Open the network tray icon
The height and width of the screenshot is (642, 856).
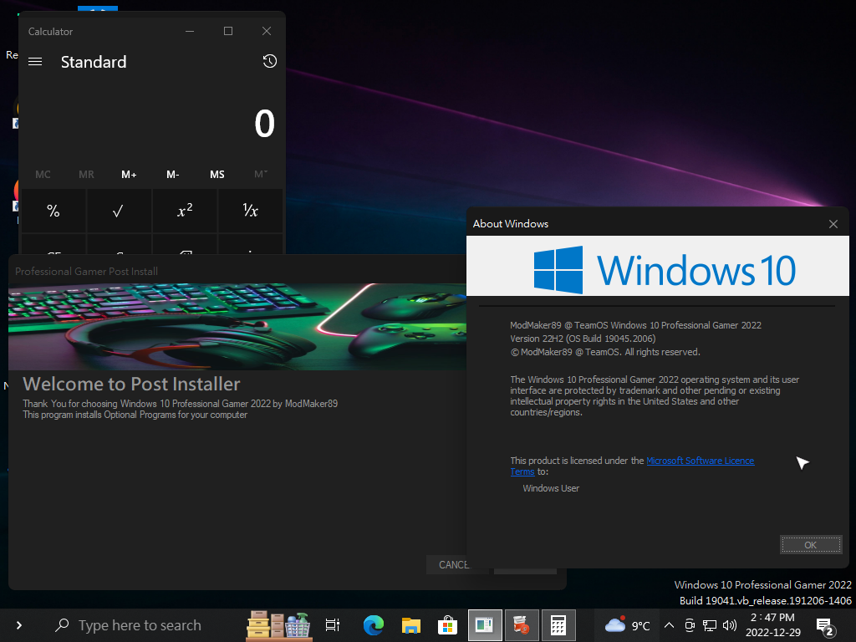709,625
